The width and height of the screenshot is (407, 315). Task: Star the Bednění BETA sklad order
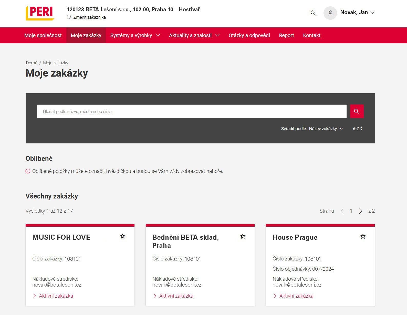click(x=243, y=236)
